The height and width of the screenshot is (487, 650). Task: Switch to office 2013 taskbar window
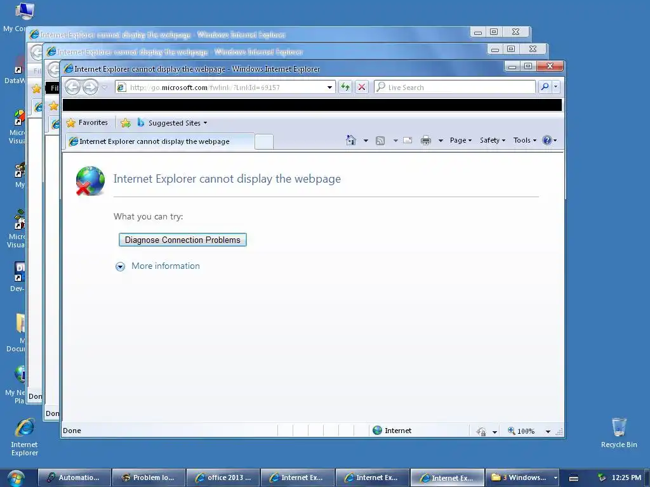[x=223, y=477]
